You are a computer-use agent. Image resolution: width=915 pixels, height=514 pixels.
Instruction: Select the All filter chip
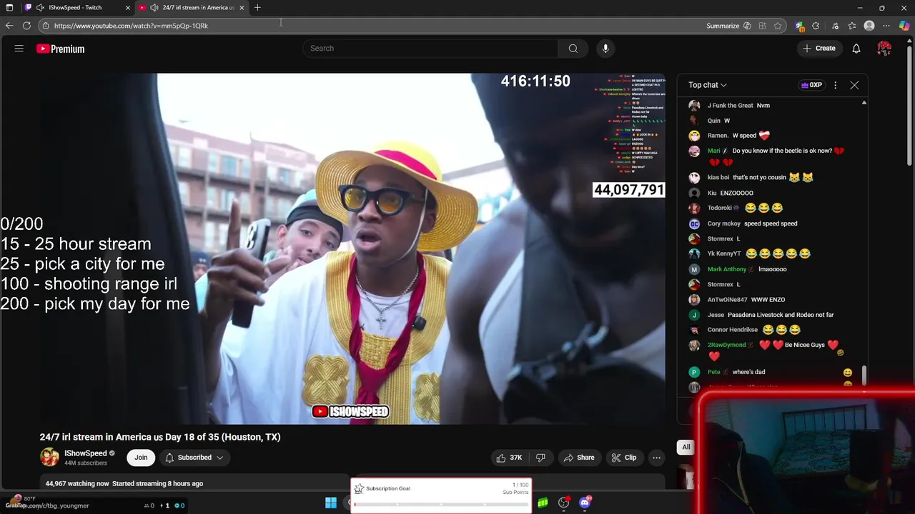click(x=686, y=447)
